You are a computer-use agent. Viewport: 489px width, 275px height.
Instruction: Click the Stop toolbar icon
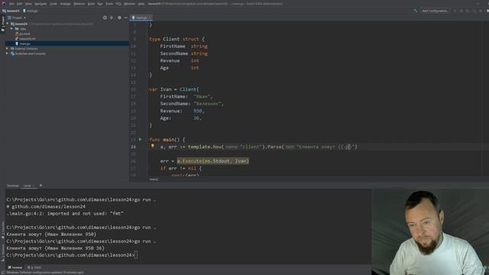[x=481, y=11]
